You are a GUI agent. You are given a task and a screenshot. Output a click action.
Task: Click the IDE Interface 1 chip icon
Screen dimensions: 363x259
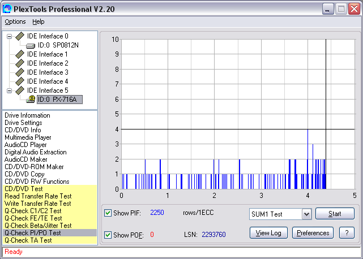click(x=20, y=54)
